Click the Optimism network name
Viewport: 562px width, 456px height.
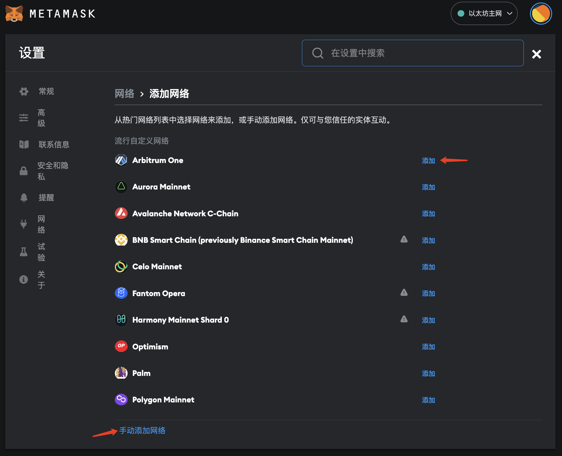tap(150, 347)
